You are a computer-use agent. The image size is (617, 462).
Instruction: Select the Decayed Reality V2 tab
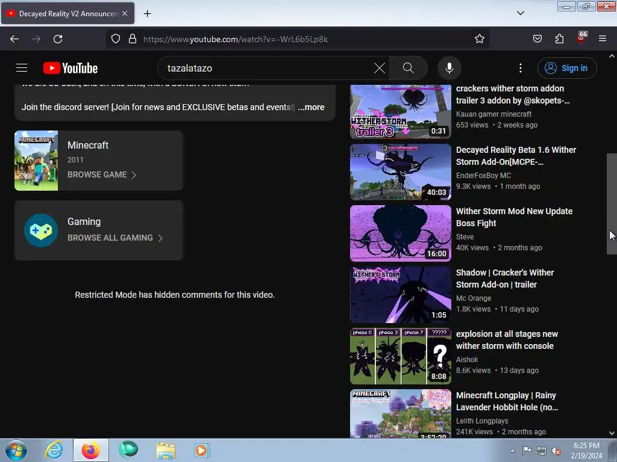(x=67, y=13)
